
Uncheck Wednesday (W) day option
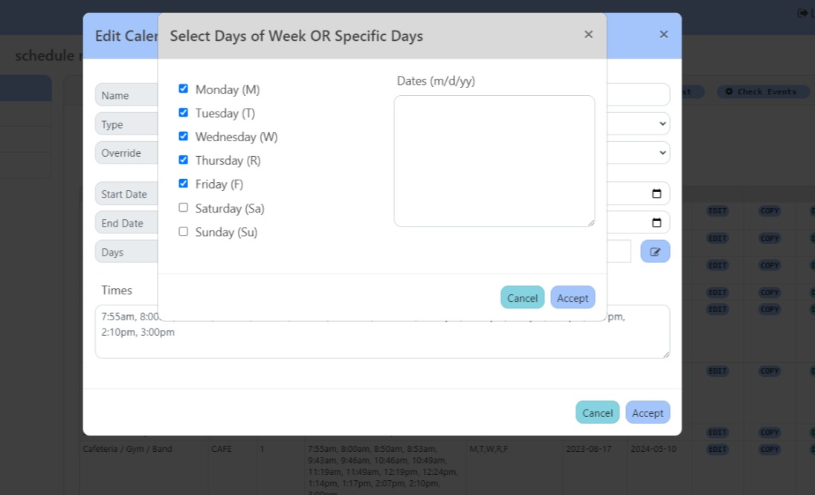[x=184, y=137]
